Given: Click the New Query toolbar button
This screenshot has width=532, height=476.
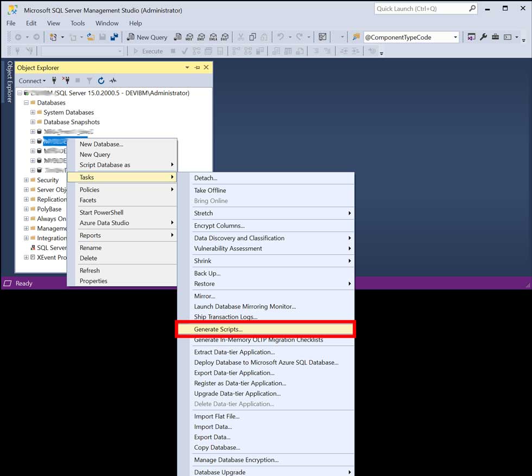Looking at the screenshot, I should (x=147, y=37).
